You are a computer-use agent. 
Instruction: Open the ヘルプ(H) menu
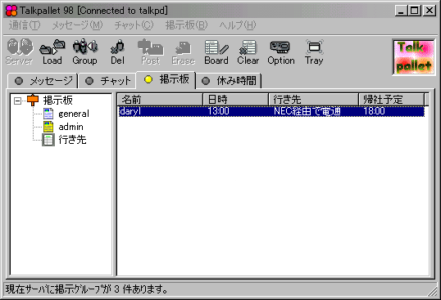238,25
